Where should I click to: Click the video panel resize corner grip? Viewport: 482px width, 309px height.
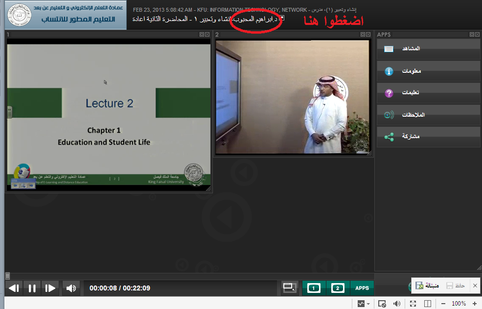tap(369, 153)
